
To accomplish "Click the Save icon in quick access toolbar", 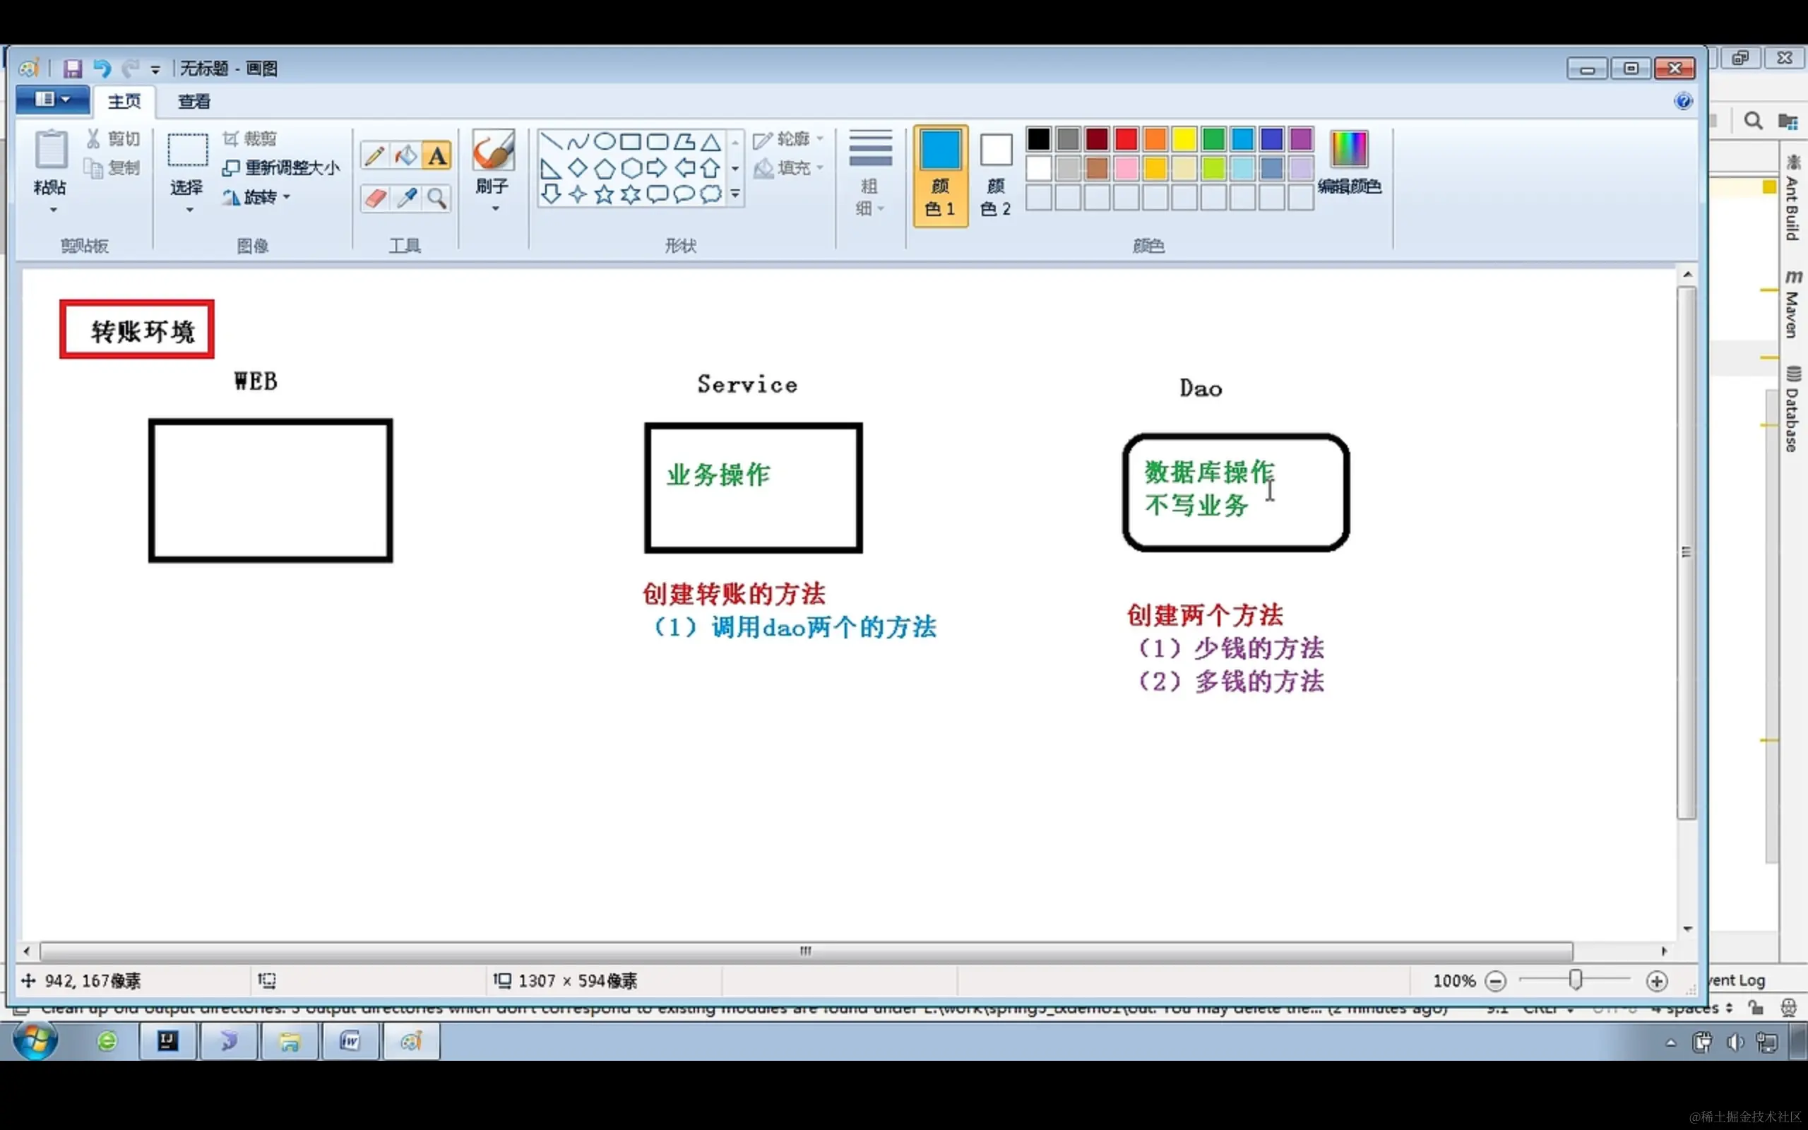I will 73,69.
